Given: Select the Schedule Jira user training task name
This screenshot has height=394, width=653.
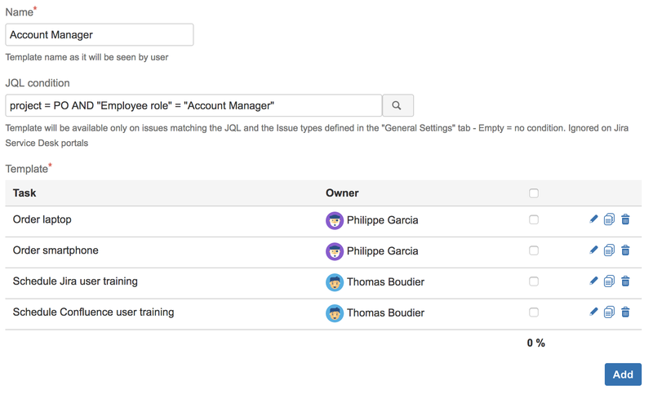Looking at the screenshot, I should tap(75, 281).
